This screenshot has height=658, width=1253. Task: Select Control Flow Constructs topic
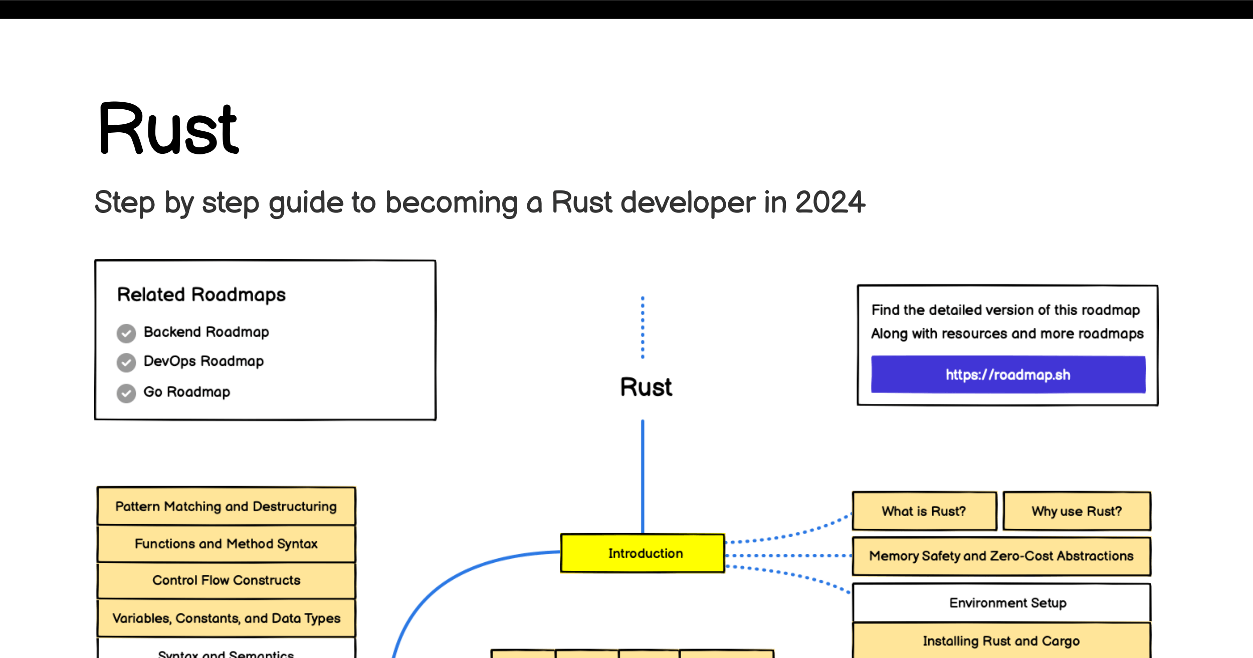click(x=226, y=580)
